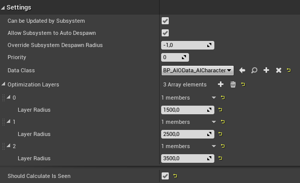Create new Data Class blueprint with plus icon
This screenshot has width=300, height=183.
pos(267,70)
